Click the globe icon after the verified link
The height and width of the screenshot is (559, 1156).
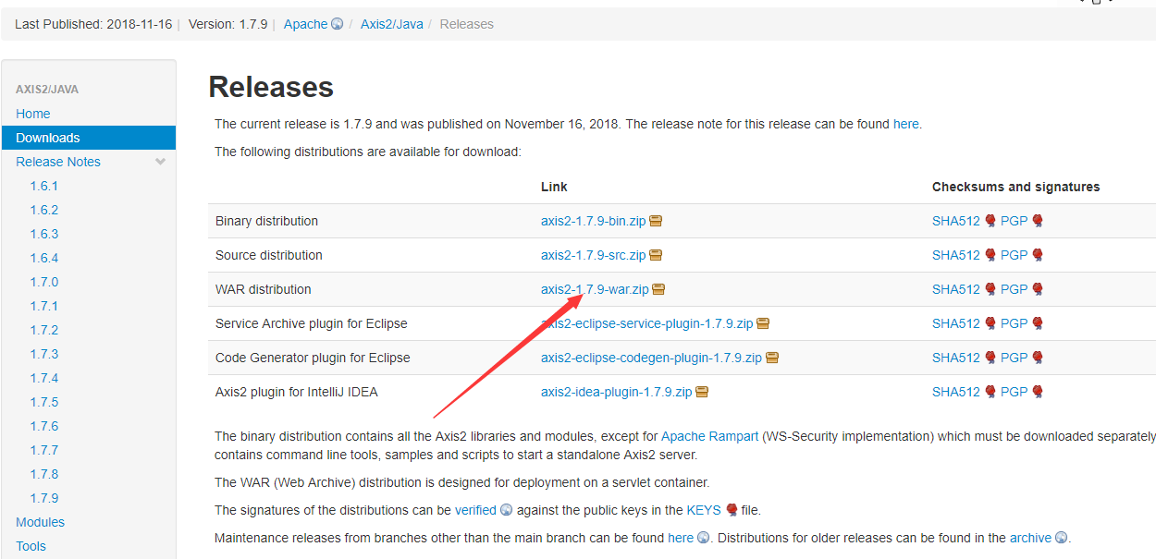506,510
